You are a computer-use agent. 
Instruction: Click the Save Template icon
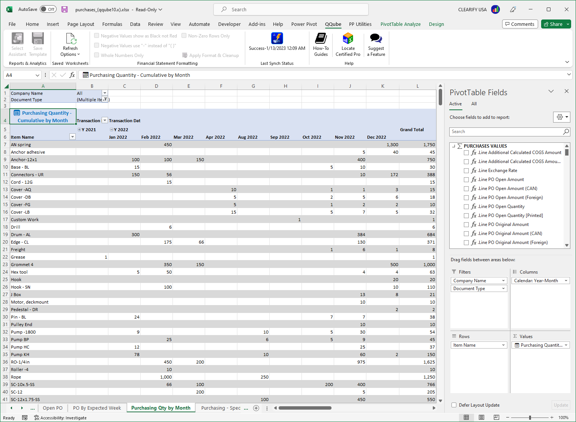coord(38,39)
